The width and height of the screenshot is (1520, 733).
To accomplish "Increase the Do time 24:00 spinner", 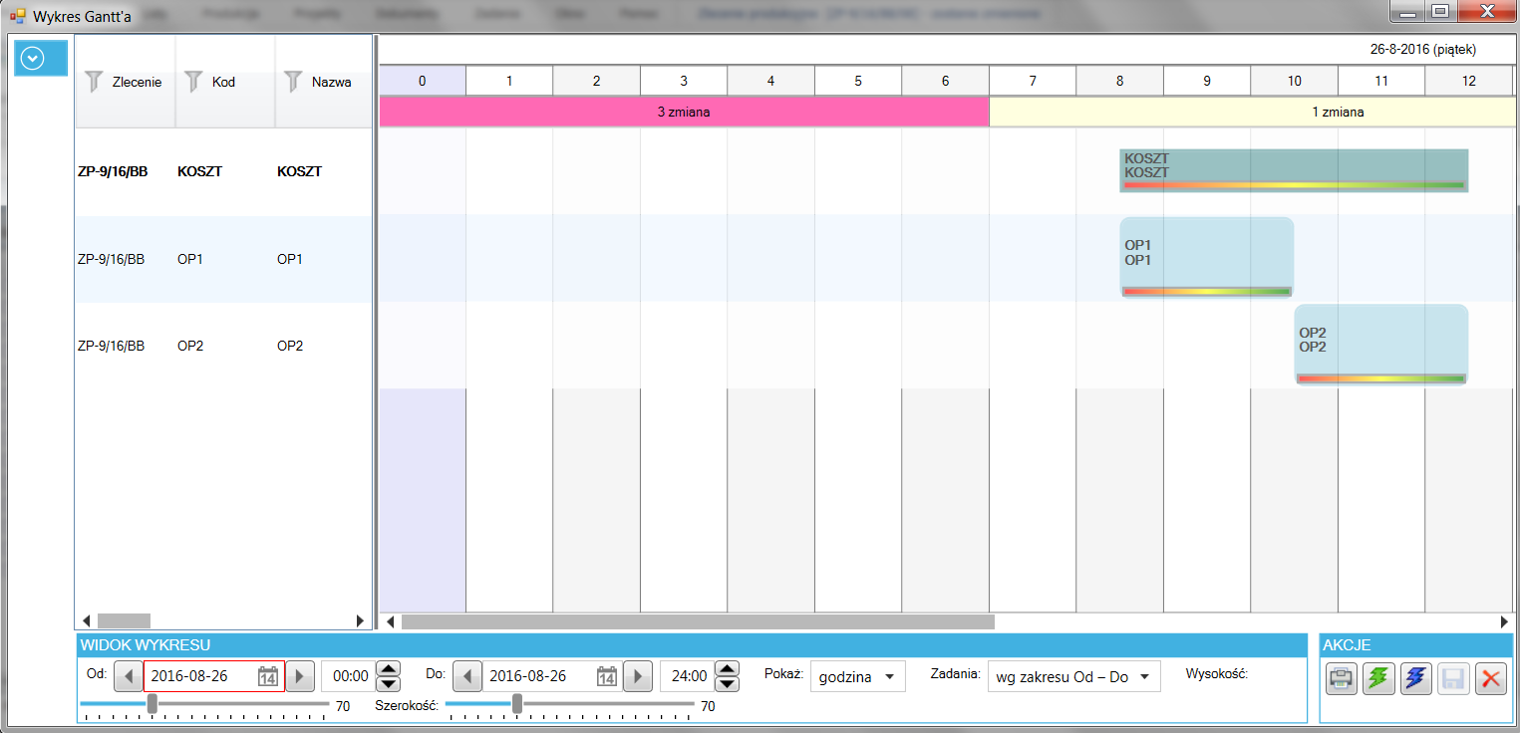I will (728, 668).
